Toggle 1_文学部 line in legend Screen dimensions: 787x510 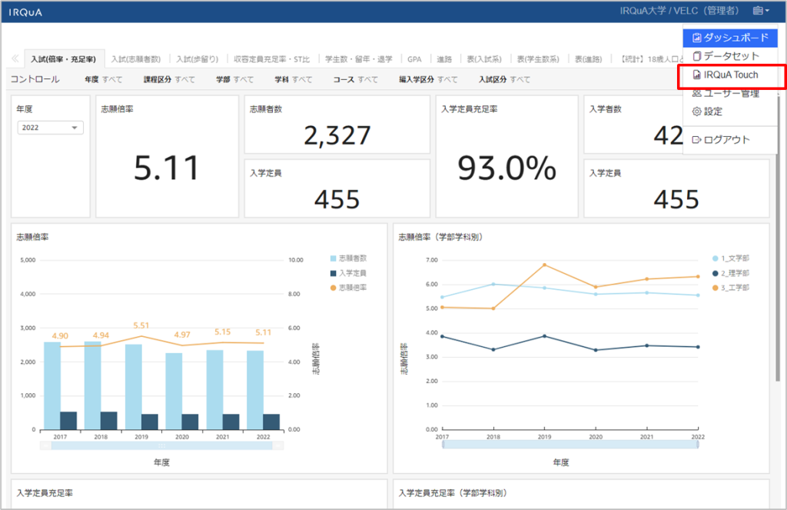click(x=730, y=258)
